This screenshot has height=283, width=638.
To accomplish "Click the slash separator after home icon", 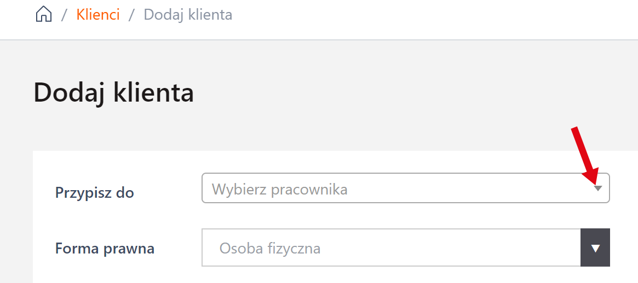I will click(x=64, y=15).
